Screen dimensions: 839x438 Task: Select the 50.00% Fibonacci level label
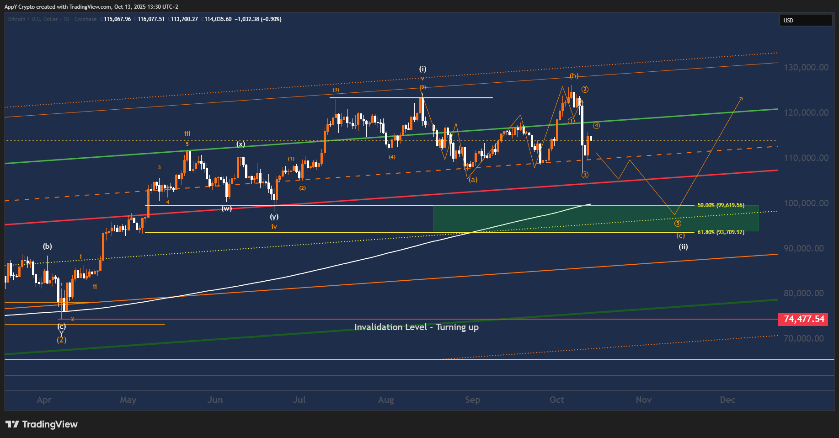[x=721, y=205]
